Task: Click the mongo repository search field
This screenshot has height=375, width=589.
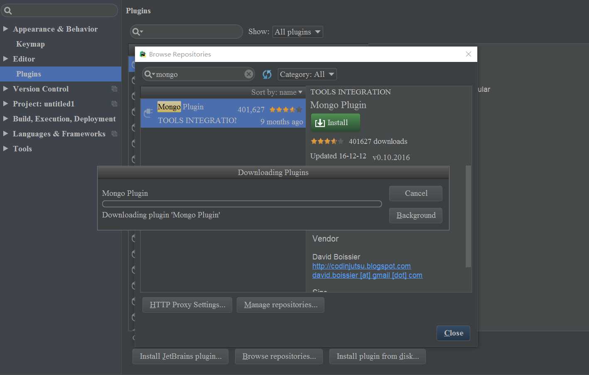Action: point(199,74)
